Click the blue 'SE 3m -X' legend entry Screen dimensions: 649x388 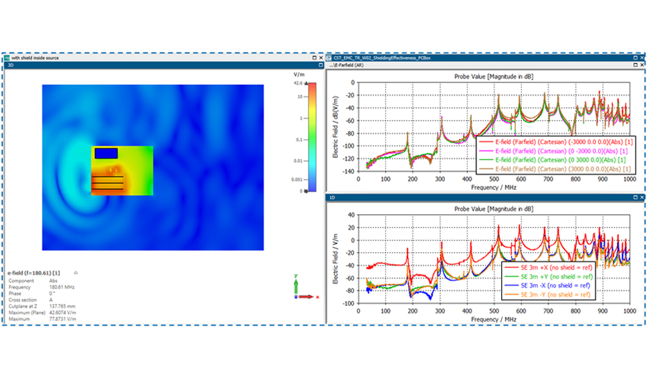(x=547, y=284)
